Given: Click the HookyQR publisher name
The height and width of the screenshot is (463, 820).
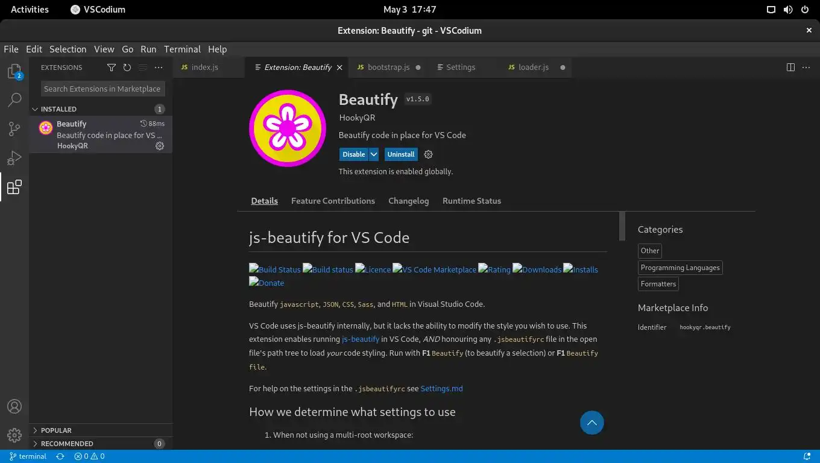Looking at the screenshot, I should pos(357,118).
